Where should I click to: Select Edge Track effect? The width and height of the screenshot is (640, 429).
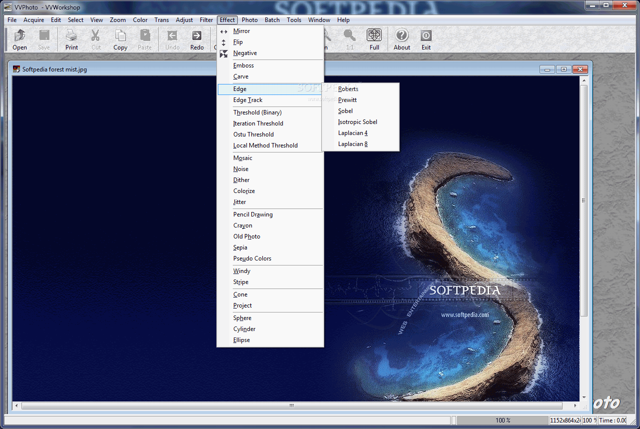click(x=270, y=100)
